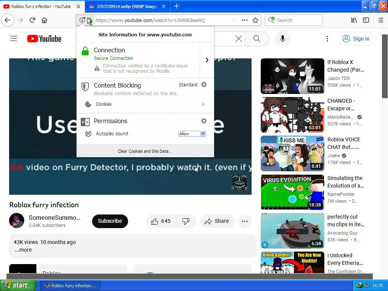Screen dimensions: 388x291
Task: Open more actions menu beside Share
Action: tap(245, 221)
